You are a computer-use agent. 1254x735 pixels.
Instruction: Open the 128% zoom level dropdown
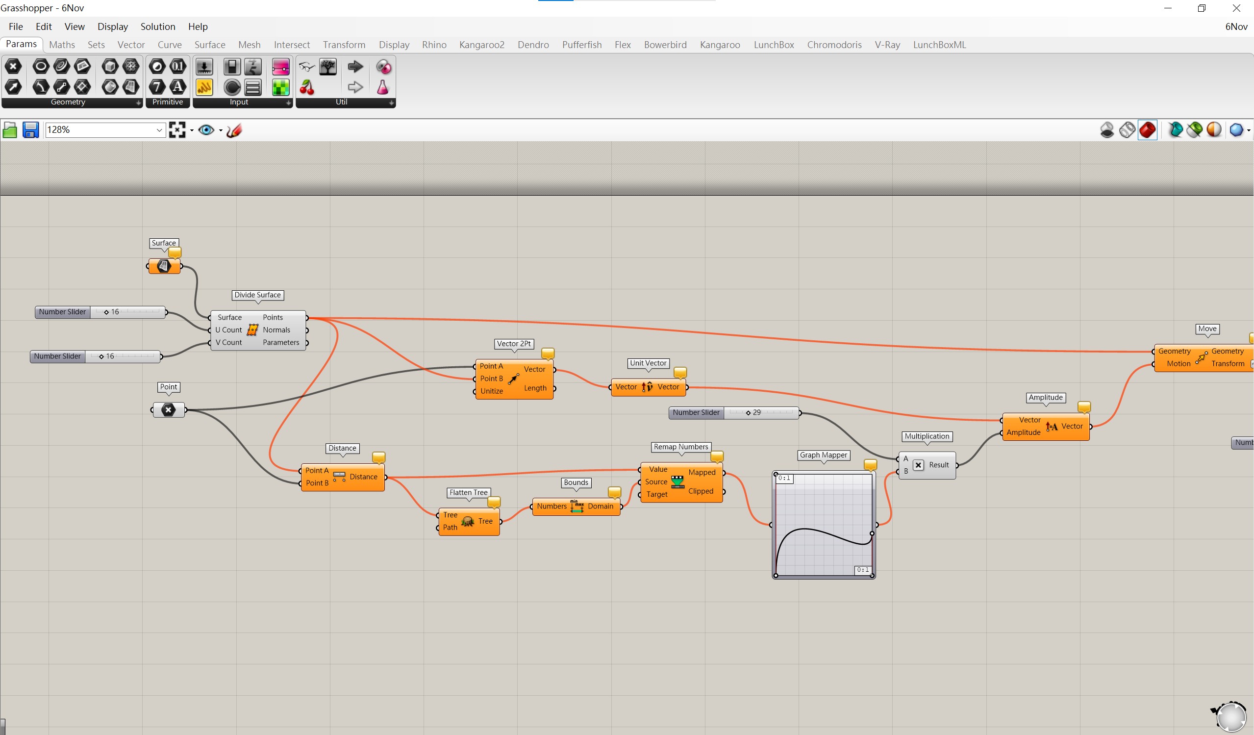(159, 130)
